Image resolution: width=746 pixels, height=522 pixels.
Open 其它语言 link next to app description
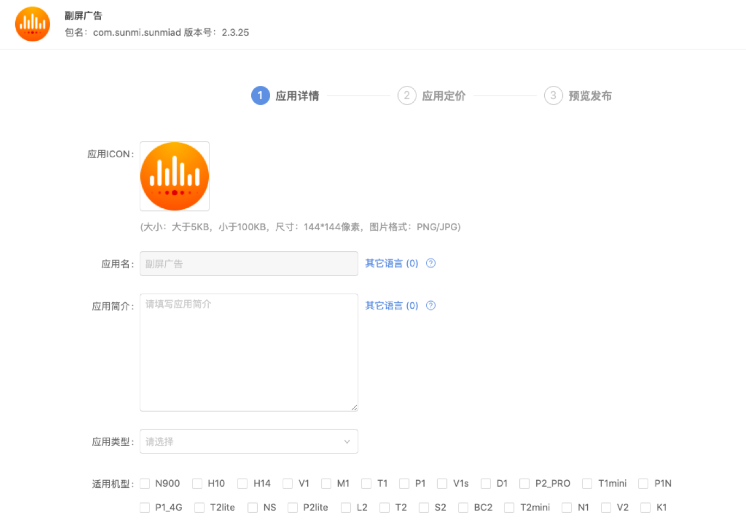391,306
